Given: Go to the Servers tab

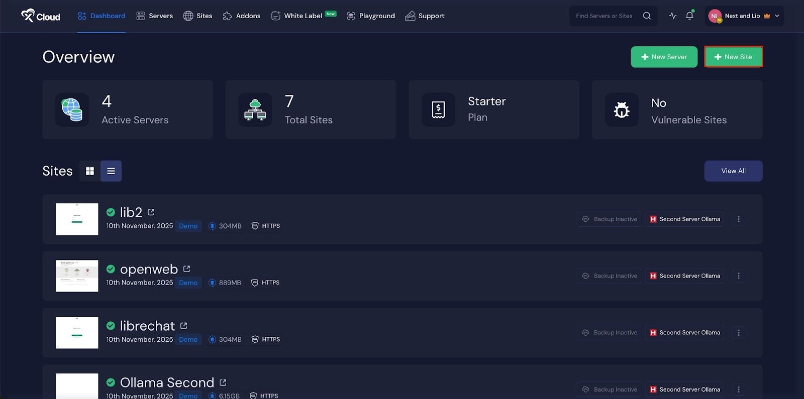Looking at the screenshot, I should pyautogui.click(x=155, y=16).
